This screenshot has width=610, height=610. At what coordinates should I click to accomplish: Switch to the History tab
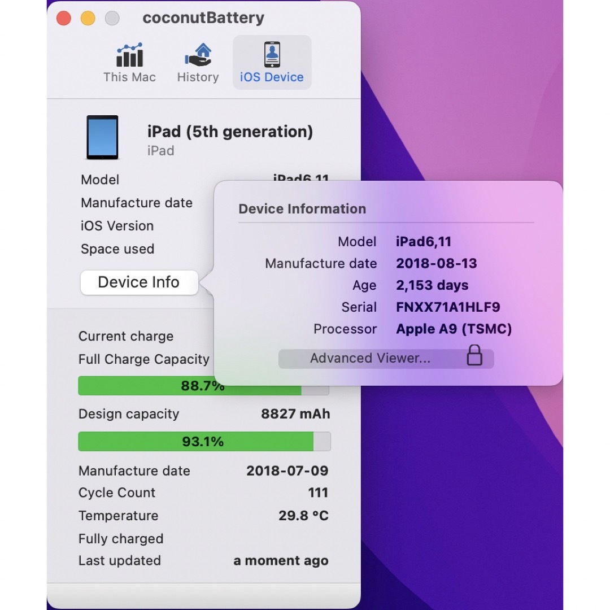pos(198,63)
